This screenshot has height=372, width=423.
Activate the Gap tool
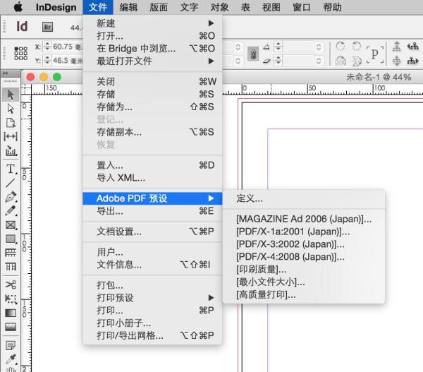click(11, 136)
